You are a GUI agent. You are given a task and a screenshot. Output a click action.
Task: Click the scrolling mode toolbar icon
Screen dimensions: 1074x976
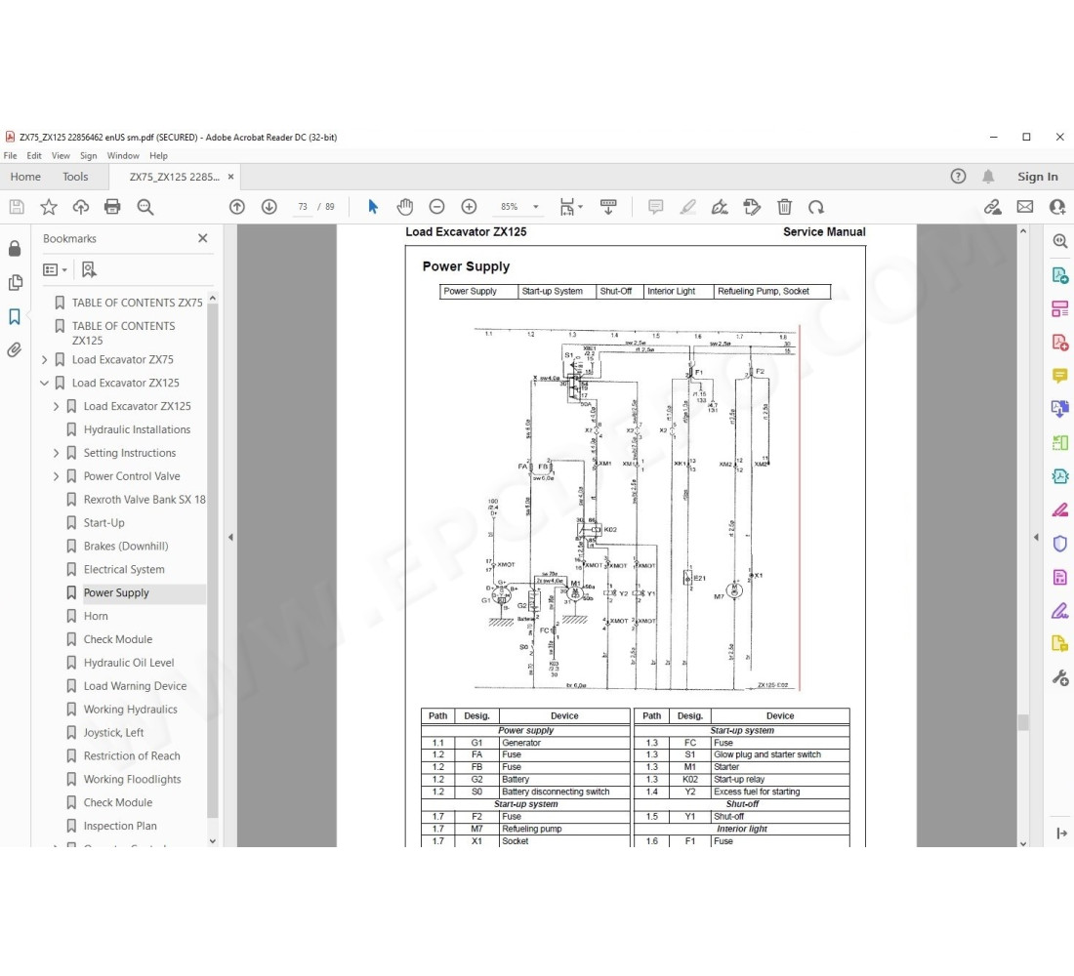tap(608, 207)
